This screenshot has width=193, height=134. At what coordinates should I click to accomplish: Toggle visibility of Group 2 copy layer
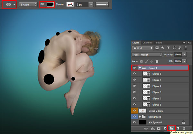[134, 110]
